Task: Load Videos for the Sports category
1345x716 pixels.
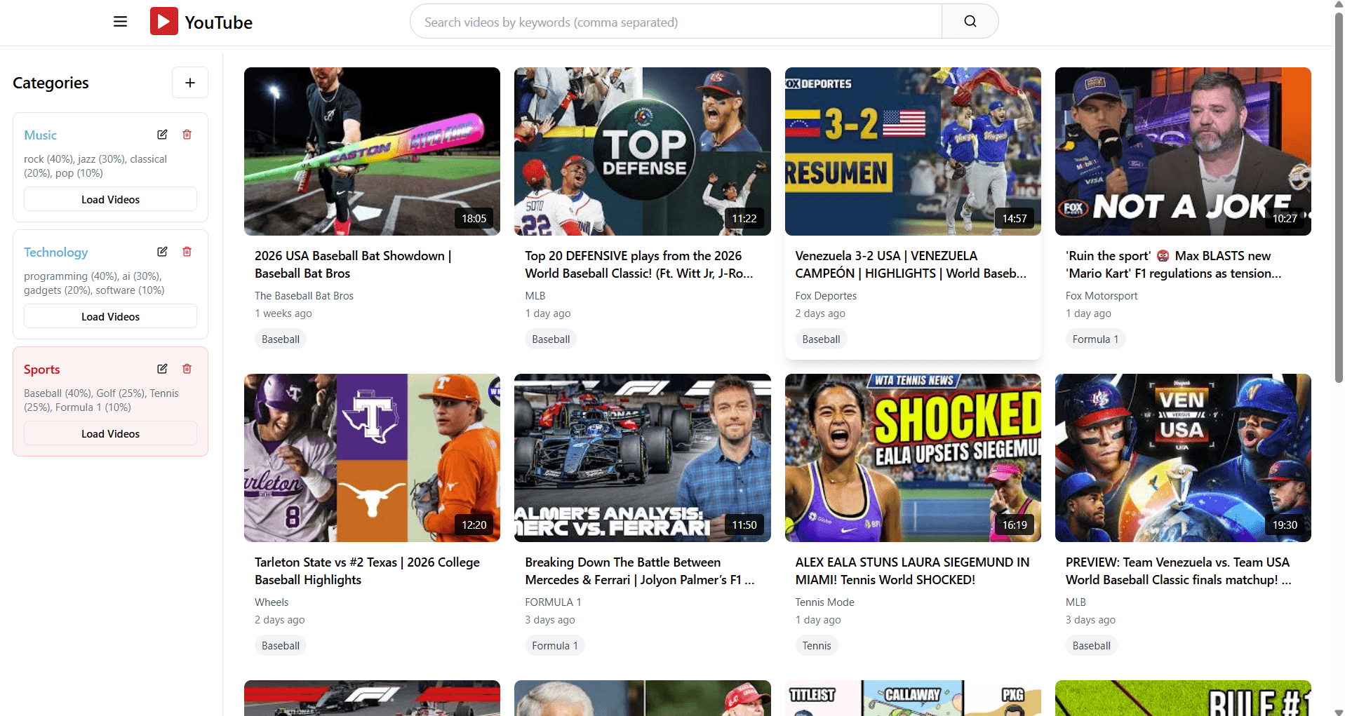Action: pyautogui.click(x=109, y=433)
